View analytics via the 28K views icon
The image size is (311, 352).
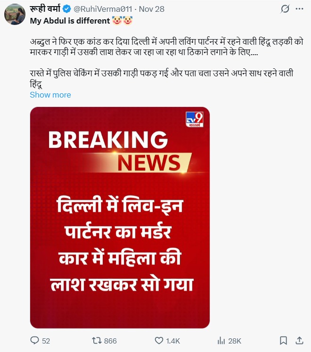(221, 341)
